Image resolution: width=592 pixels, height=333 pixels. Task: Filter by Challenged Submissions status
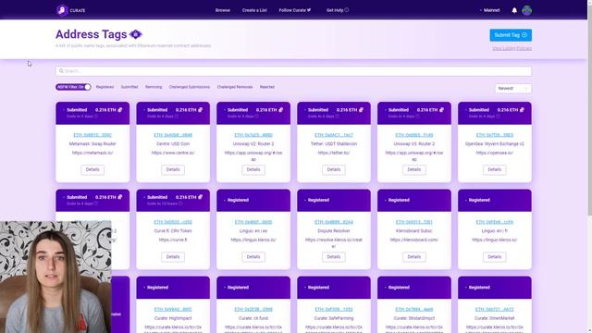pyautogui.click(x=190, y=87)
